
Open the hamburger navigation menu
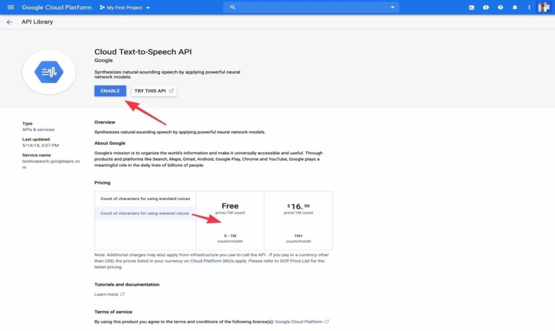(11, 8)
